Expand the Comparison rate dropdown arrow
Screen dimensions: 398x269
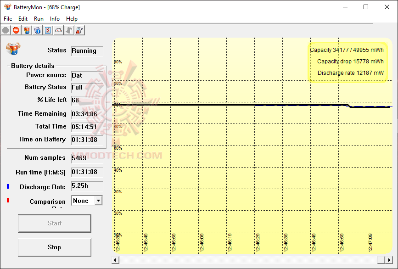coord(98,201)
